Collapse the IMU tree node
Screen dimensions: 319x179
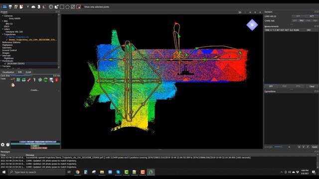tap(2, 21)
